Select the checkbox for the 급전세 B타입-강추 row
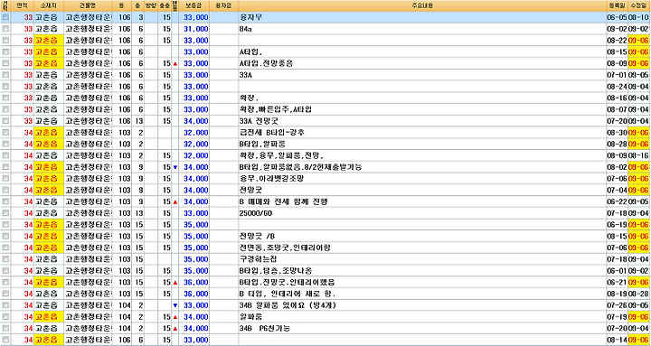The image size is (651, 346). pos(5,133)
